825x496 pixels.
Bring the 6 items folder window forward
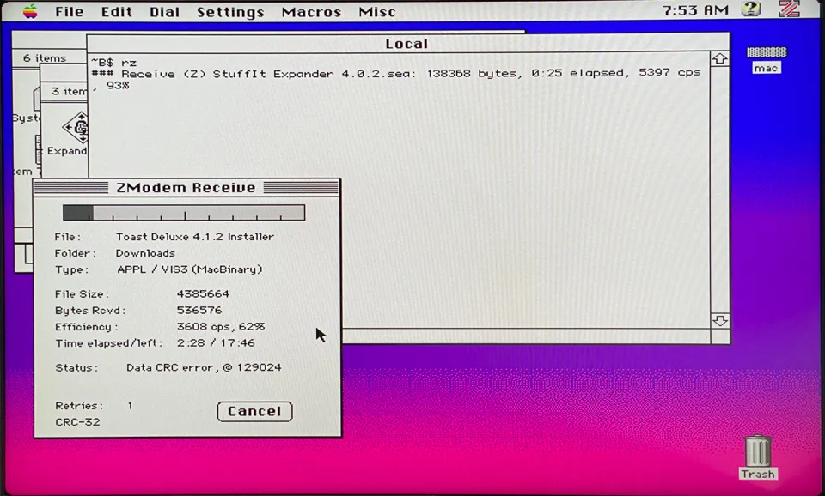pyautogui.click(x=45, y=57)
